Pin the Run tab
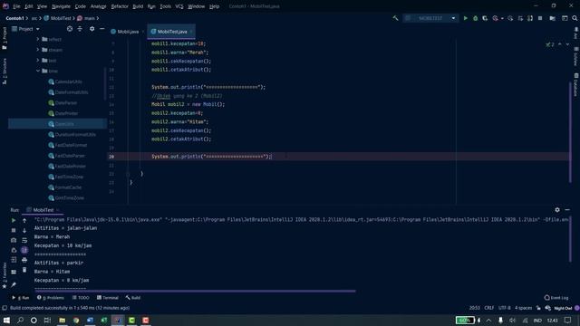The height and width of the screenshot is (326, 580). click(14, 284)
